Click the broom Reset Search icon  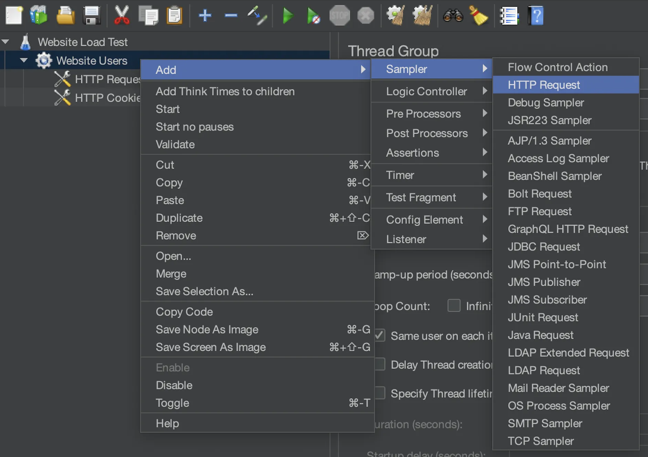(479, 16)
